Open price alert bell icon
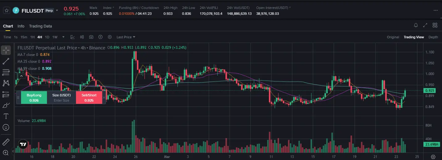The width and height of the screenshot is (442, 160). (416, 25)
